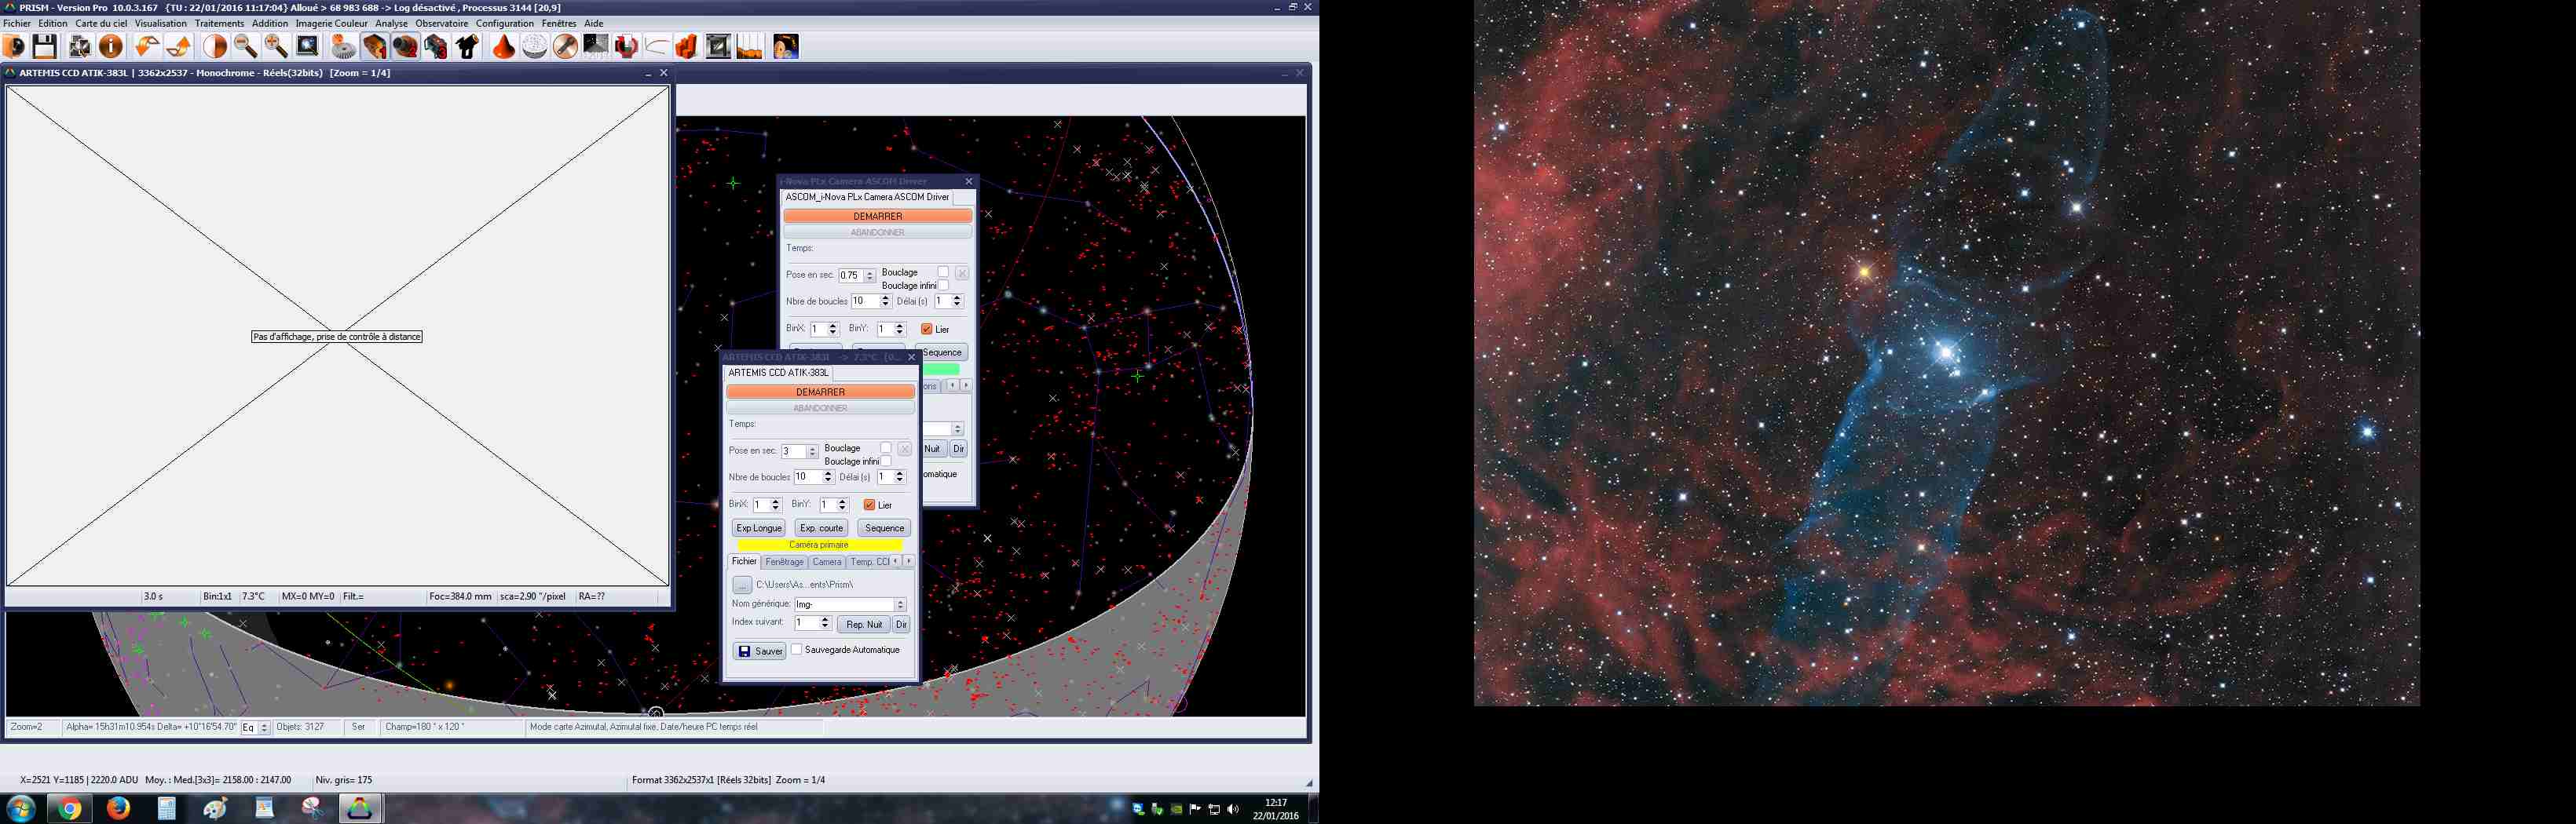The width and height of the screenshot is (2576, 824).
Task: Open the Nom générique dropdown
Action: click(x=900, y=604)
